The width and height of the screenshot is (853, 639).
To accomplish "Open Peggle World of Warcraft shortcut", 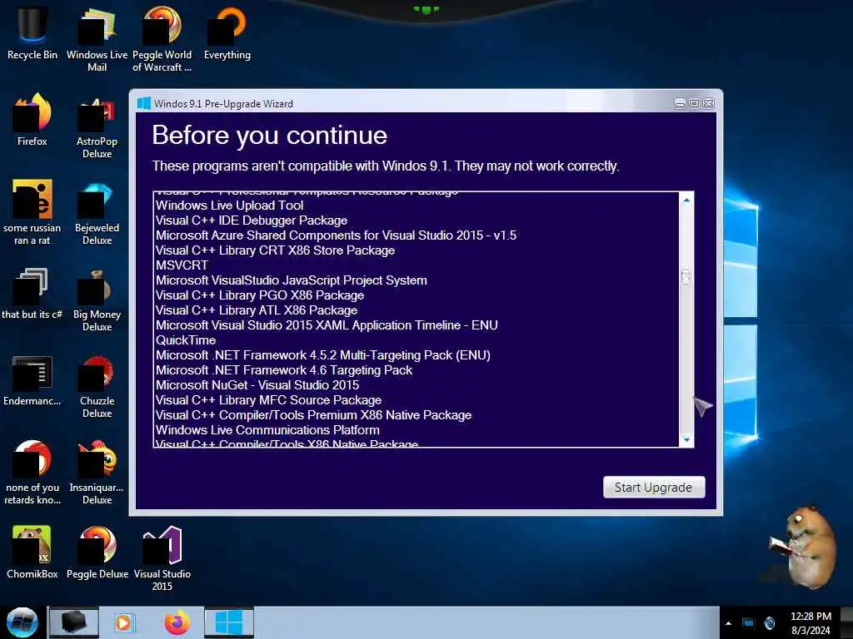I will (162, 38).
